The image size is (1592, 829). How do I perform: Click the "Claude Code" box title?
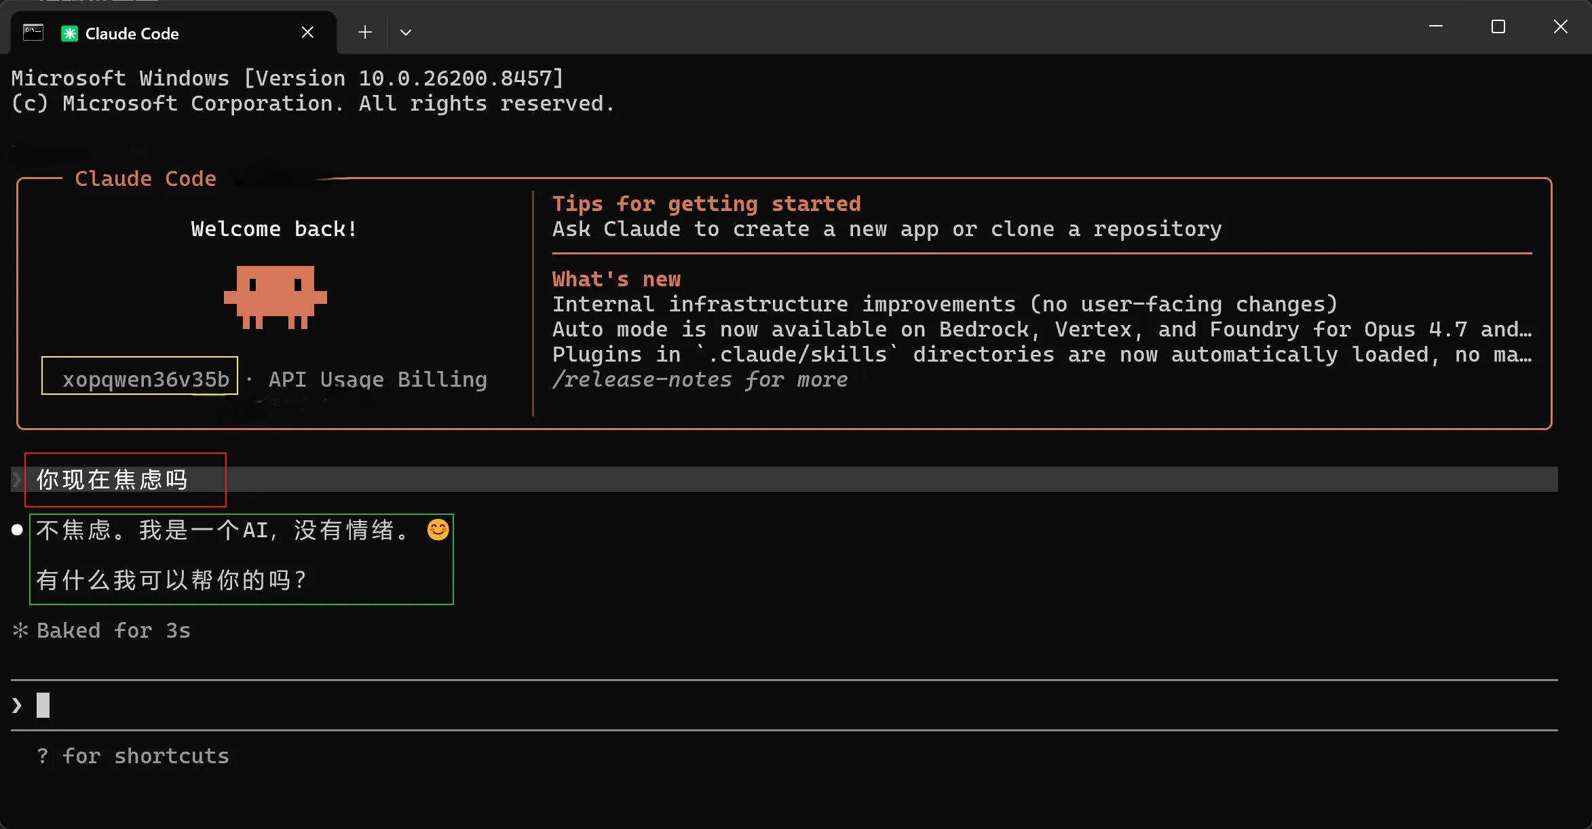[x=145, y=178]
